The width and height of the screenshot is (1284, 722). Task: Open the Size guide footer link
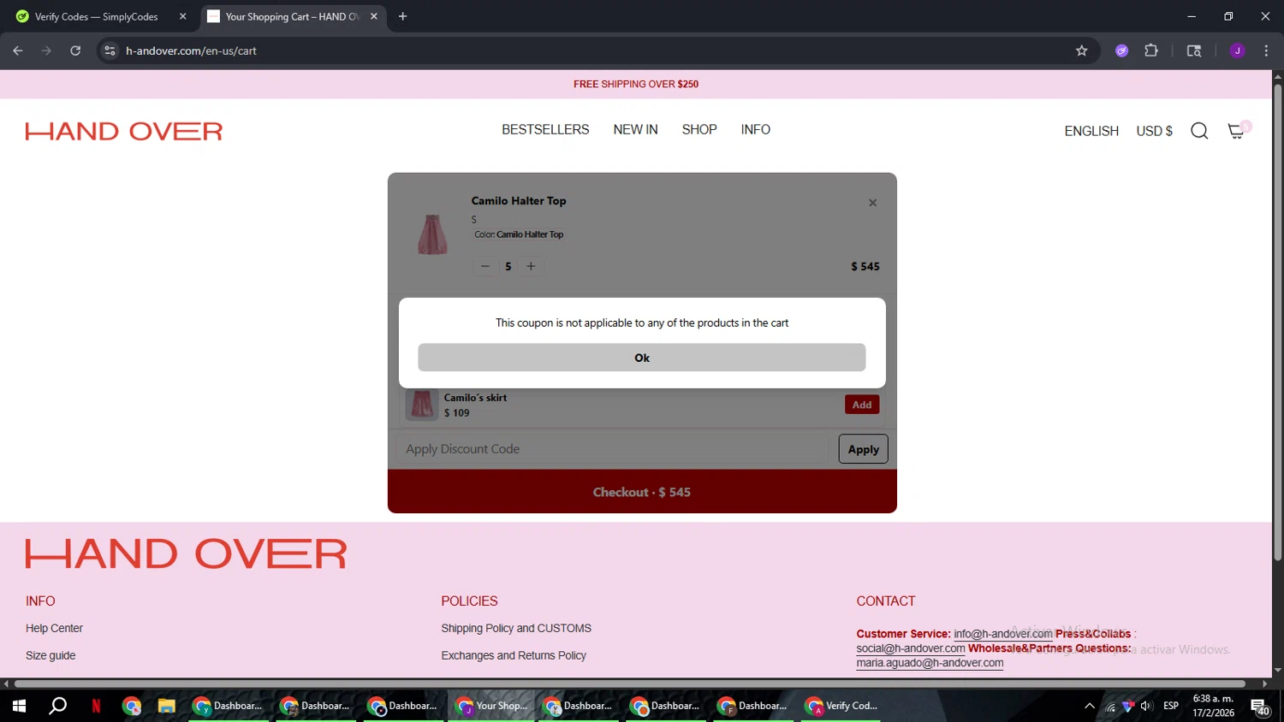click(51, 655)
